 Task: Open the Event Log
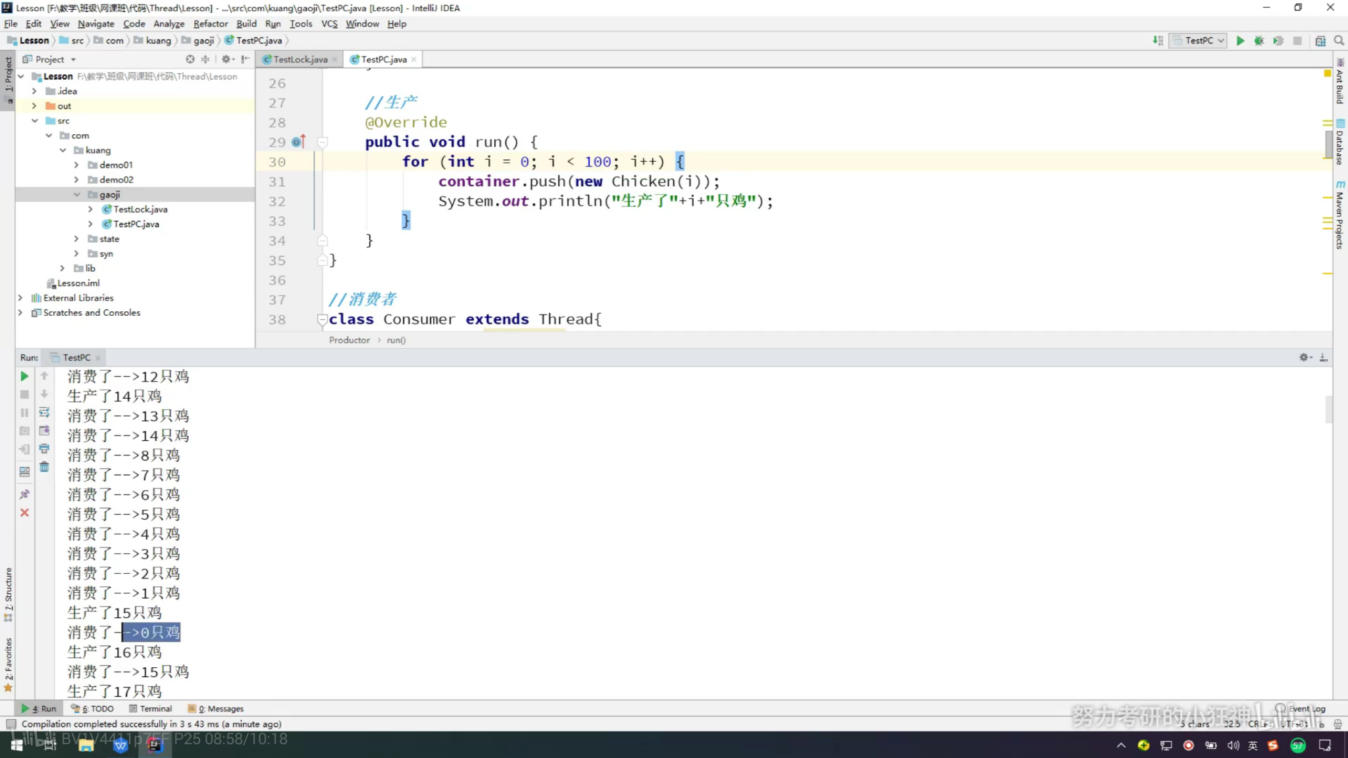(x=1301, y=709)
